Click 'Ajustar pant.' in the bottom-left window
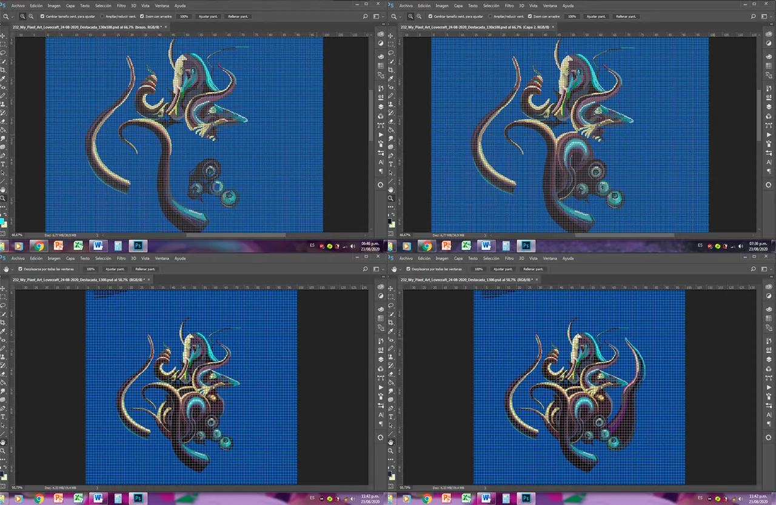The image size is (776, 505). click(115, 269)
